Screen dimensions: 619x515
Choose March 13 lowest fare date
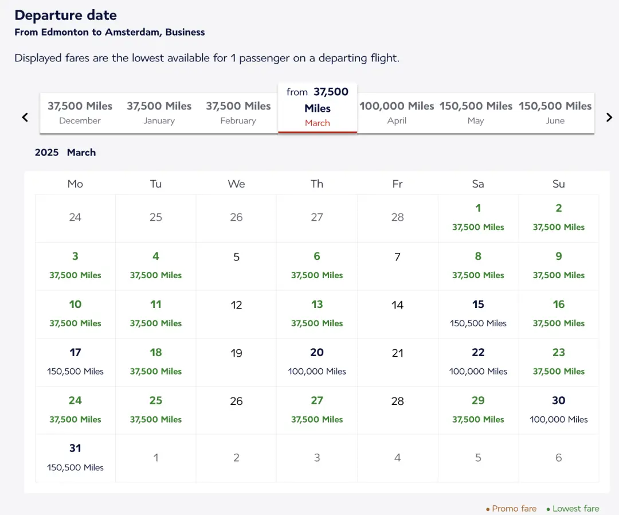point(317,314)
